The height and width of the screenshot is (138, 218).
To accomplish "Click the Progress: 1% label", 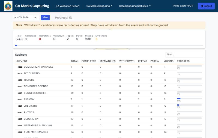I will point(64,18).
